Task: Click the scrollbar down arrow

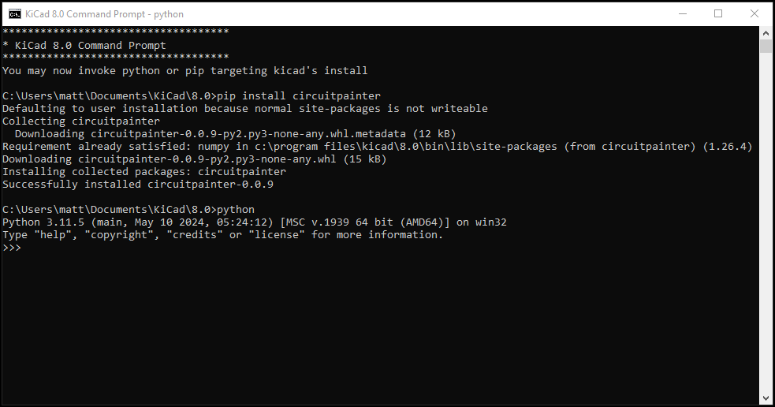Action: click(766, 398)
